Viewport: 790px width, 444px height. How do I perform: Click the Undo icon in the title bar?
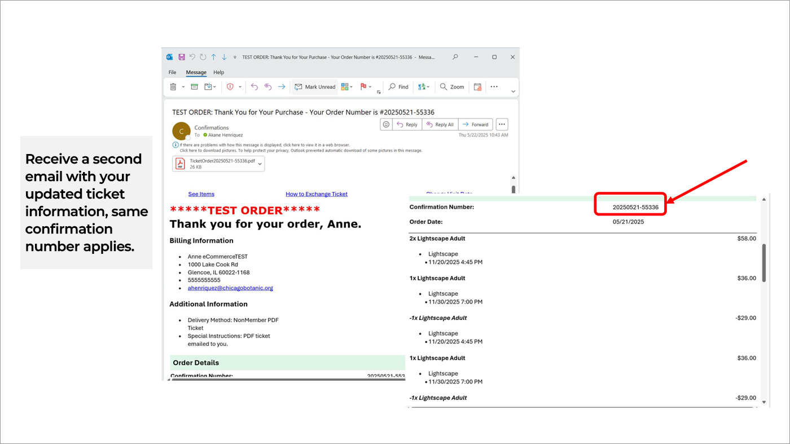192,57
